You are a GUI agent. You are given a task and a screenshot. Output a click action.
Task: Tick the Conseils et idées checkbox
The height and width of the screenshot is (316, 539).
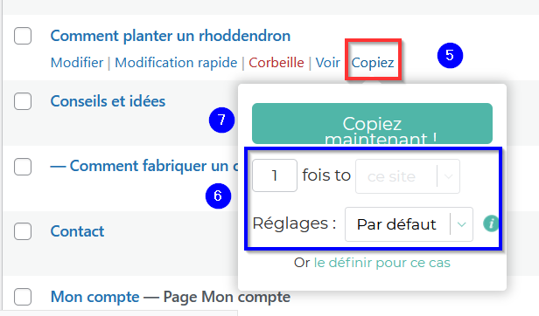(x=23, y=101)
